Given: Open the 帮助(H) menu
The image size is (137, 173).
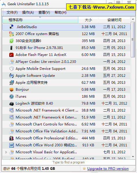Looking at the screenshot, I should (x=60, y=12).
